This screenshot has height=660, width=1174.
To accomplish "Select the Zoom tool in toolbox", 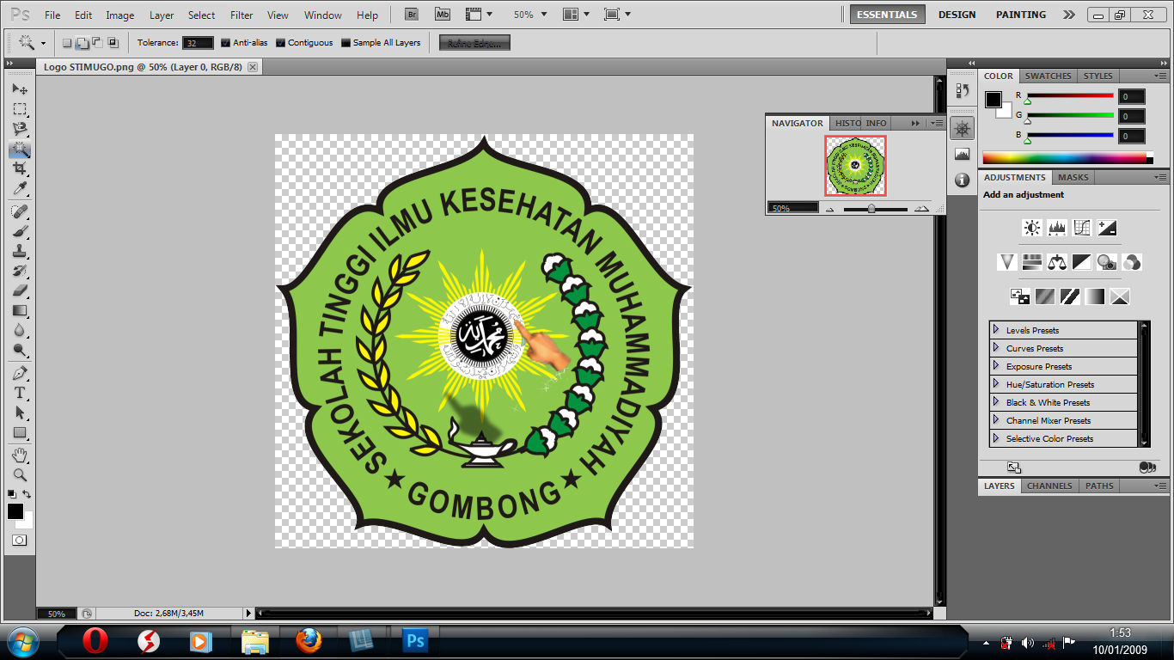I will click(x=19, y=474).
